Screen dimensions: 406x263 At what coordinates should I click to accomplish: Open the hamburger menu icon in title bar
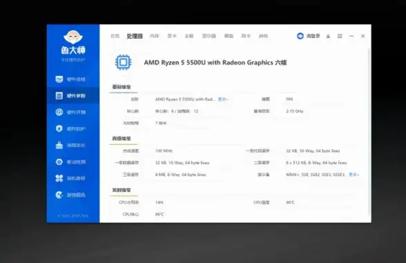[x=340, y=36]
